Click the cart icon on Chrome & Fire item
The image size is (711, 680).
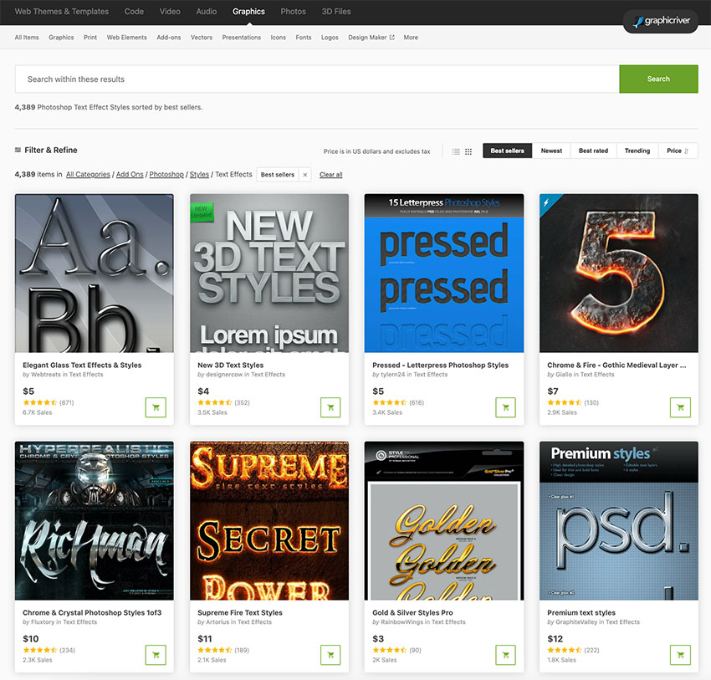[x=680, y=407]
